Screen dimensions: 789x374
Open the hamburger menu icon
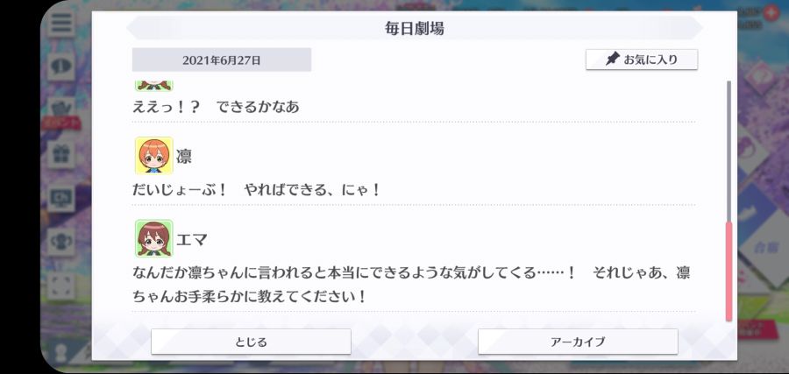61,23
